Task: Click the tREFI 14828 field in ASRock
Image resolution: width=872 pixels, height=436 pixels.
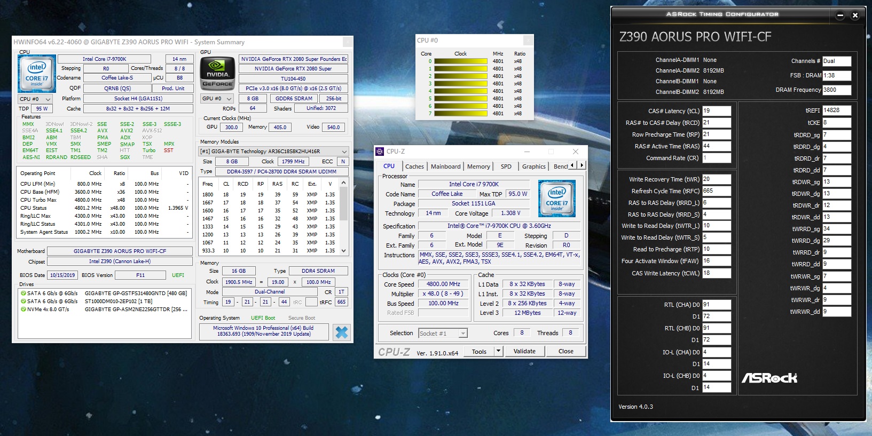Action: pyautogui.click(x=837, y=110)
